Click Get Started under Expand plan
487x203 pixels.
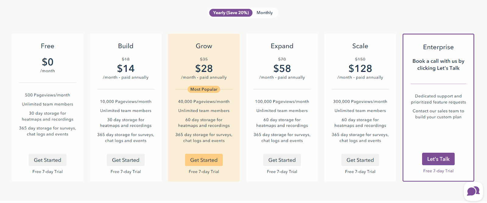(x=282, y=160)
